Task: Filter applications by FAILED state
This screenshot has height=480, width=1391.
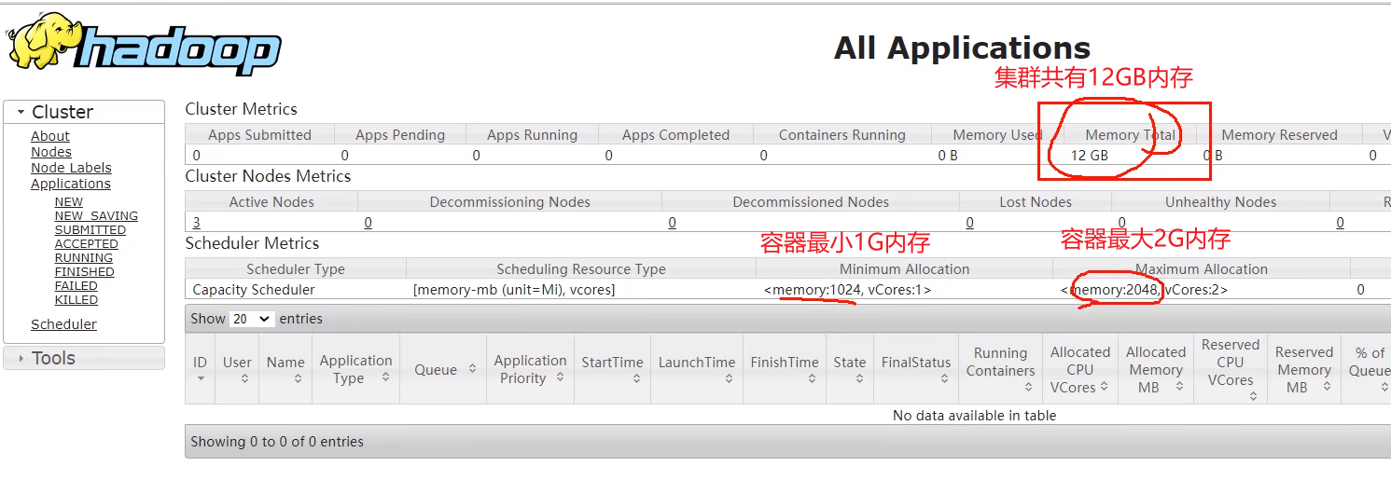Action: click(77, 285)
